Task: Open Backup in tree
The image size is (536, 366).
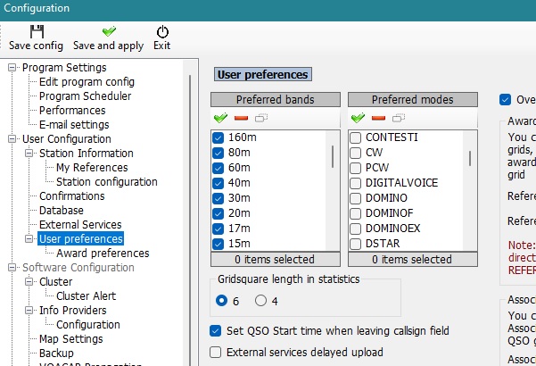Action: pos(56,353)
